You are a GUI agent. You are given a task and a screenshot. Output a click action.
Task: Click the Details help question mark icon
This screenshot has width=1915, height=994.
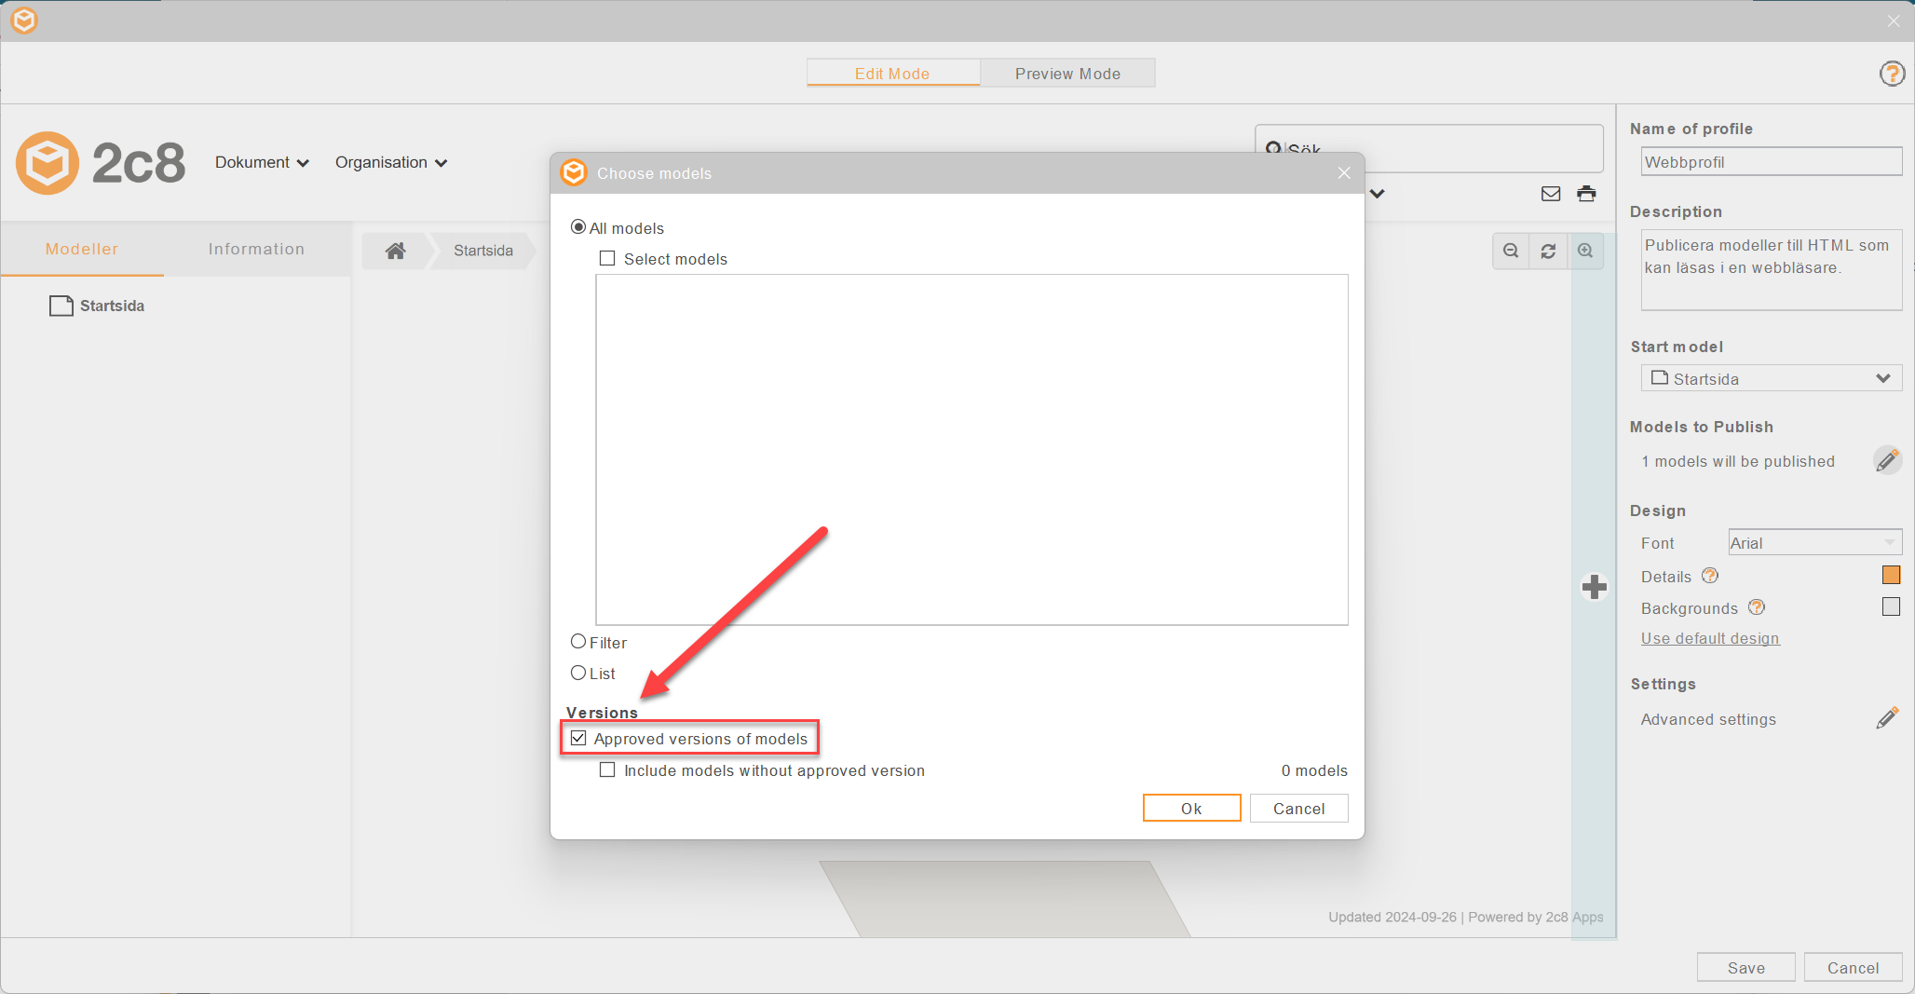tap(1709, 576)
